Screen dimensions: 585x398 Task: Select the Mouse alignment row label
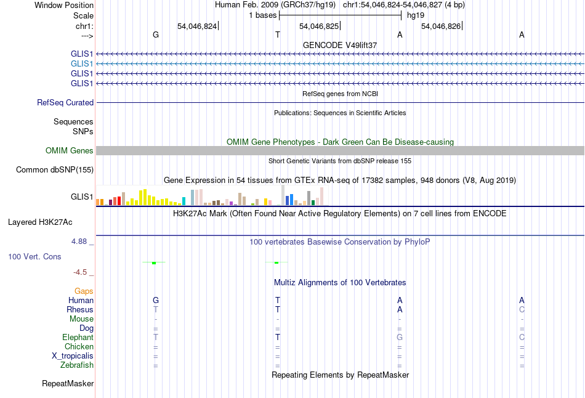point(81,319)
